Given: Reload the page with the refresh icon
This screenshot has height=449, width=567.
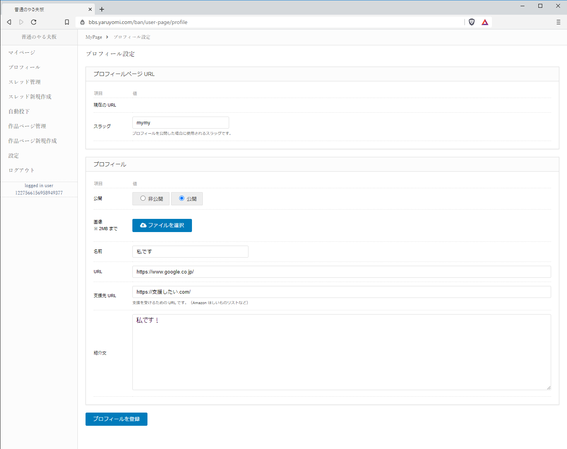Looking at the screenshot, I should [x=34, y=22].
